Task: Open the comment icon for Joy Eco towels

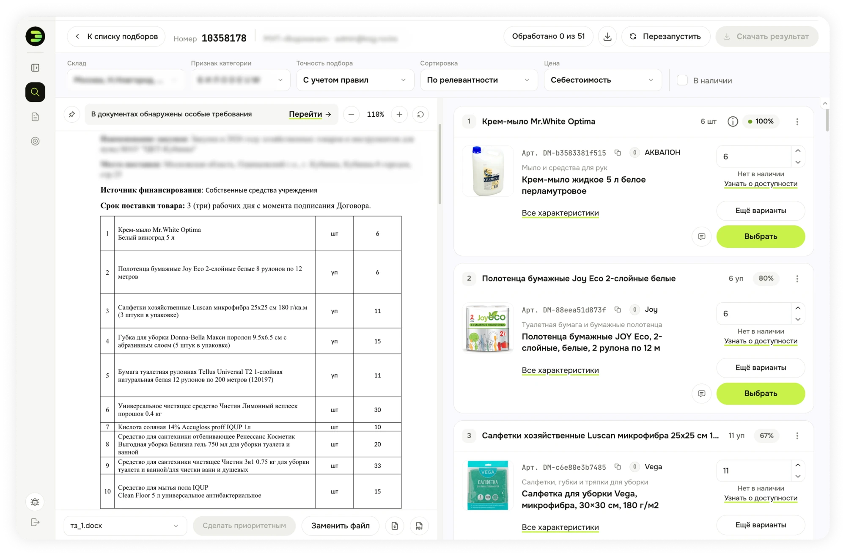Action: click(x=701, y=394)
